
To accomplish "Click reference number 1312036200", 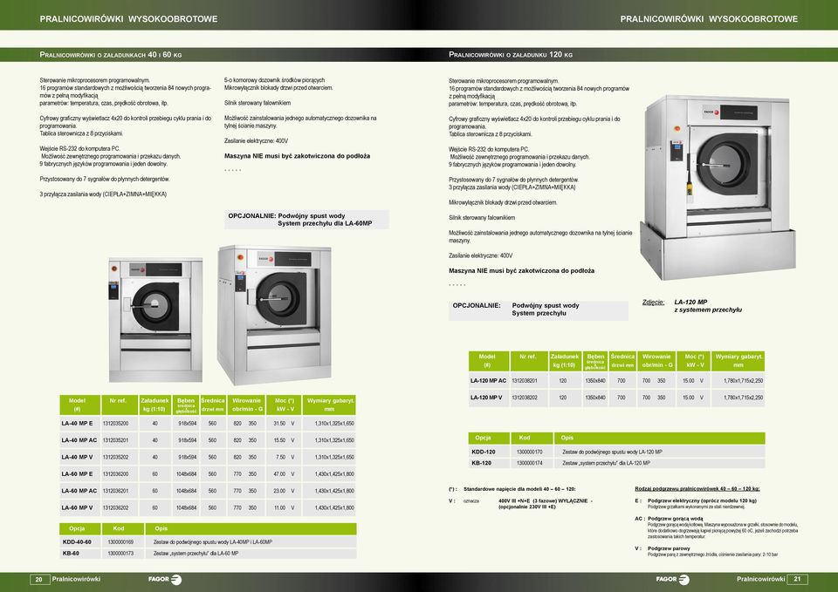I will point(115,474).
